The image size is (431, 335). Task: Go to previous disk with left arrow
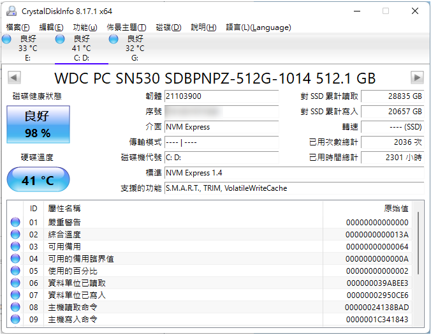click(14, 77)
